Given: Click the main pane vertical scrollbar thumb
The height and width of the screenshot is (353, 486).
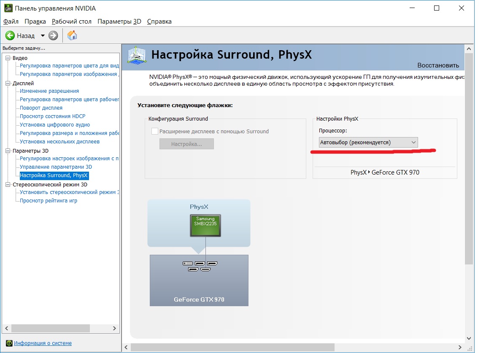Looking at the screenshot, I should (469, 159).
